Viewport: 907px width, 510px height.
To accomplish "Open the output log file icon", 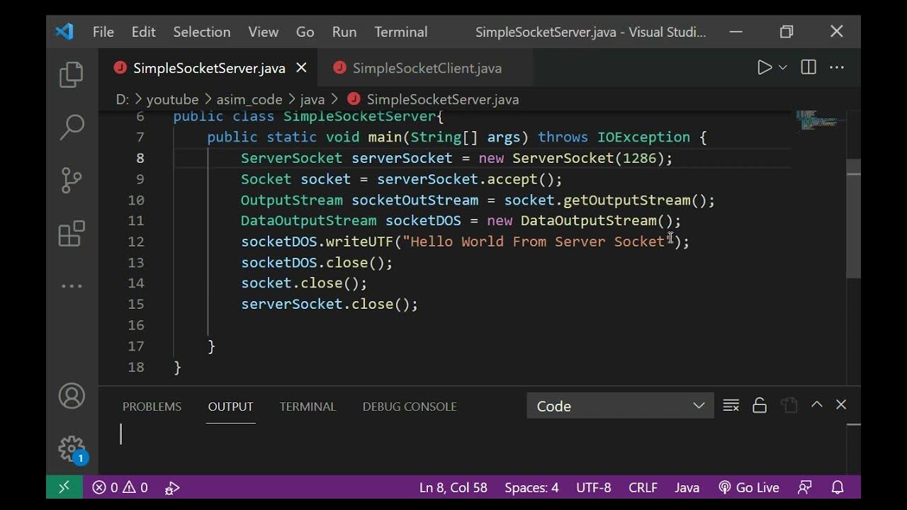I will click(x=789, y=405).
